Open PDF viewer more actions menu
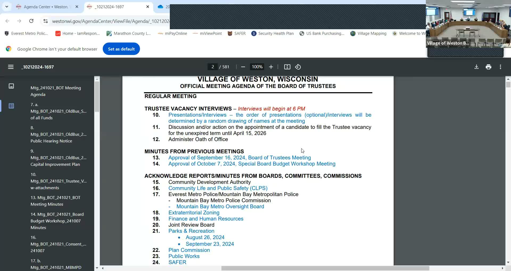 pos(500,67)
